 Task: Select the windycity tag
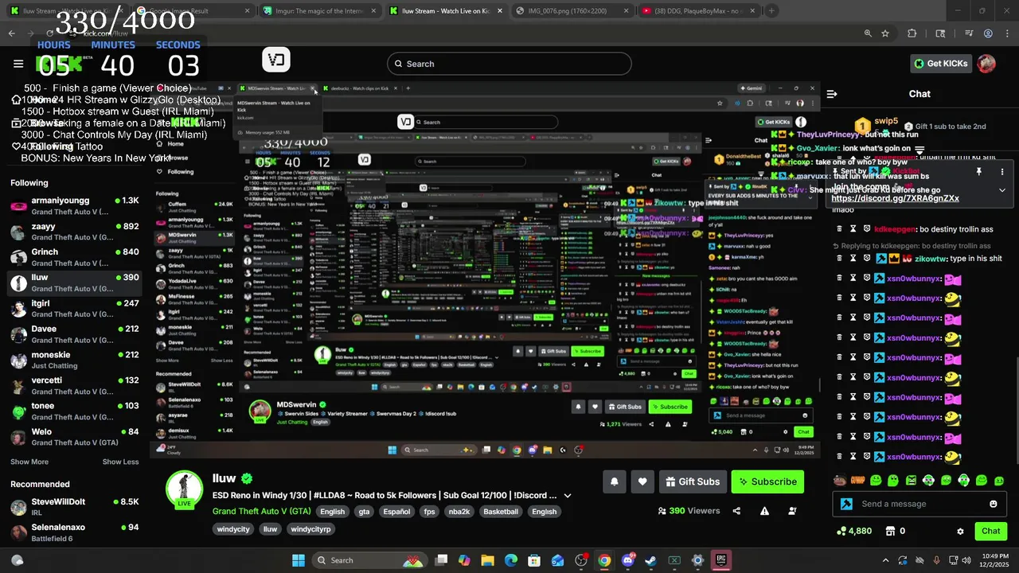(233, 529)
